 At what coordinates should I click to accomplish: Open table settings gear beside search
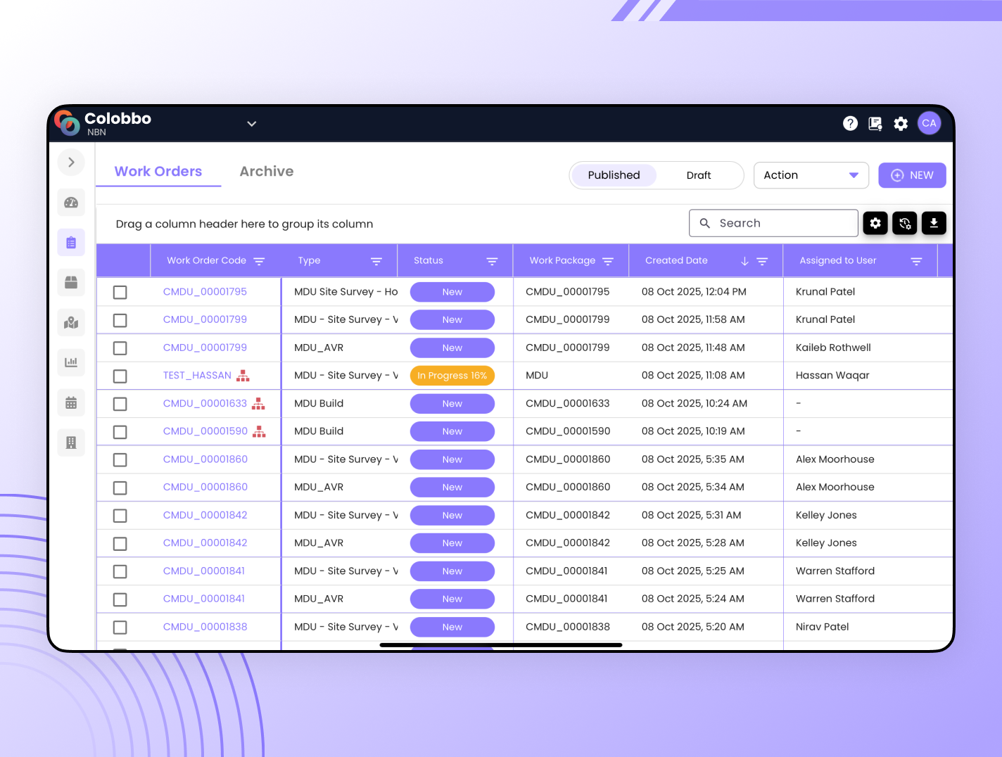point(875,223)
